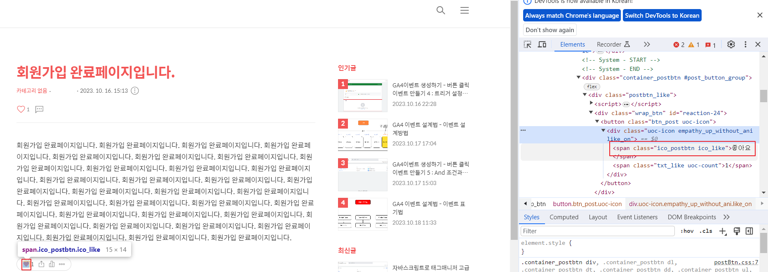Open the statistics bar chart icon
Screen dimensions: 768x272
click(x=52, y=264)
